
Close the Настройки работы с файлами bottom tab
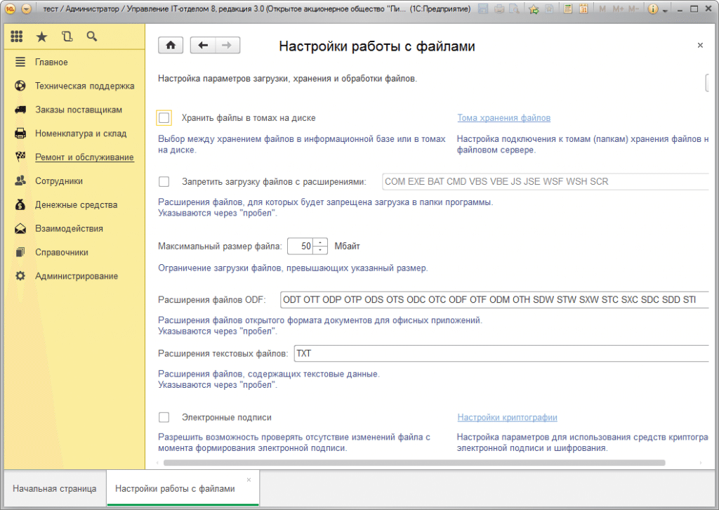pos(249,480)
